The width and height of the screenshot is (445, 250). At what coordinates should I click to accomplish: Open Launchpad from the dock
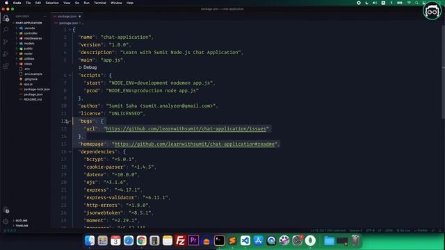coord(102,241)
